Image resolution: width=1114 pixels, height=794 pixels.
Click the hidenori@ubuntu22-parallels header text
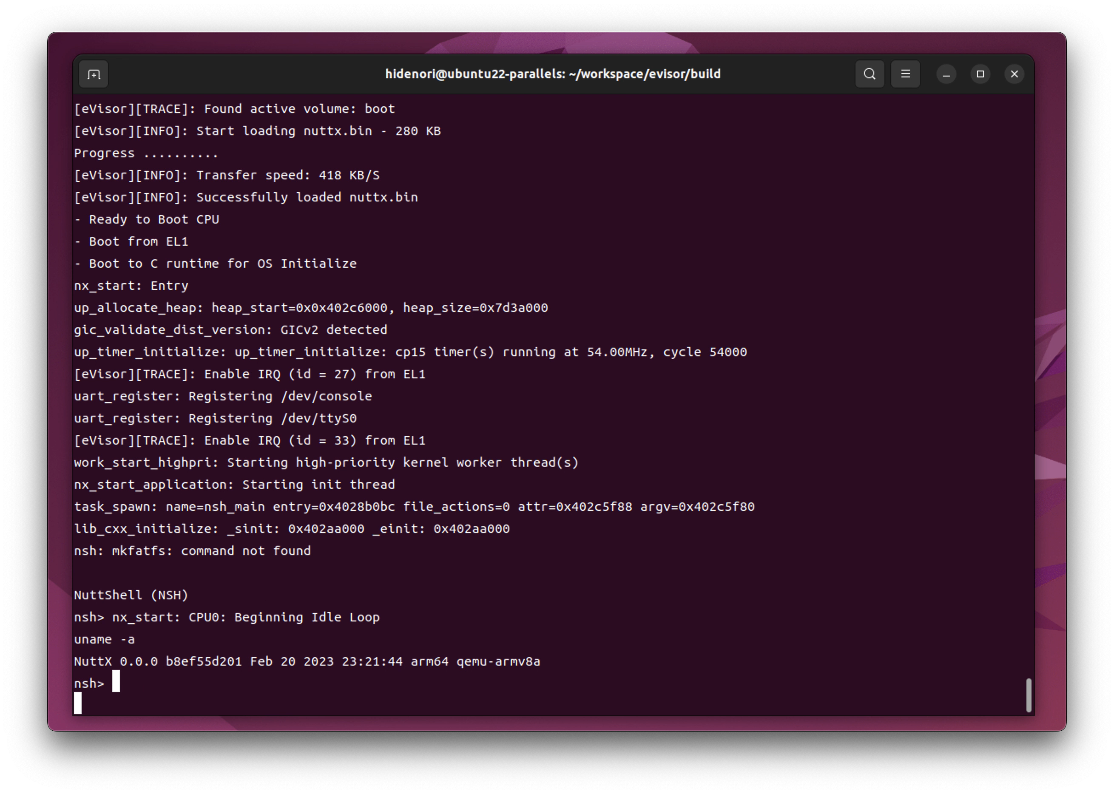[x=472, y=74]
